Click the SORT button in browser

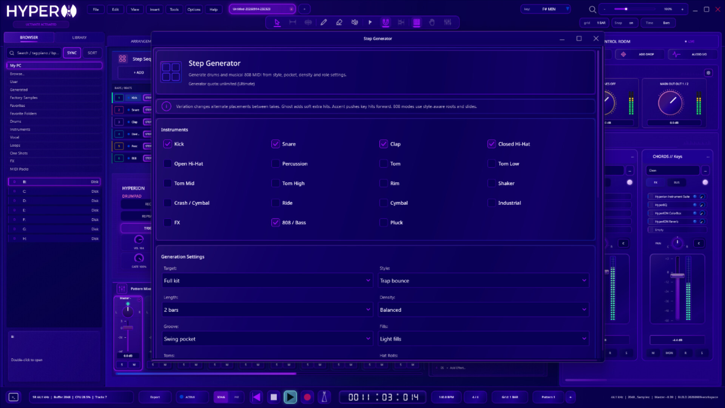point(92,53)
